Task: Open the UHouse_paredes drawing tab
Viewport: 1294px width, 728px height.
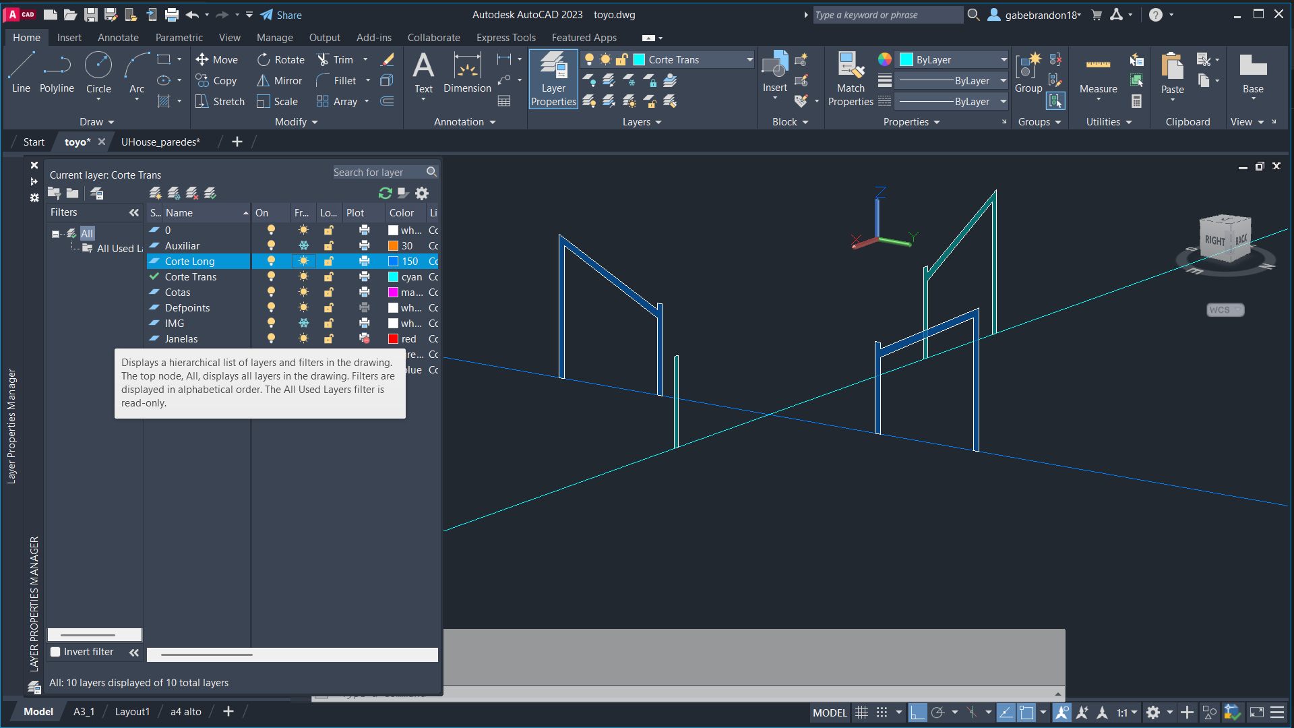Action: 160,142
